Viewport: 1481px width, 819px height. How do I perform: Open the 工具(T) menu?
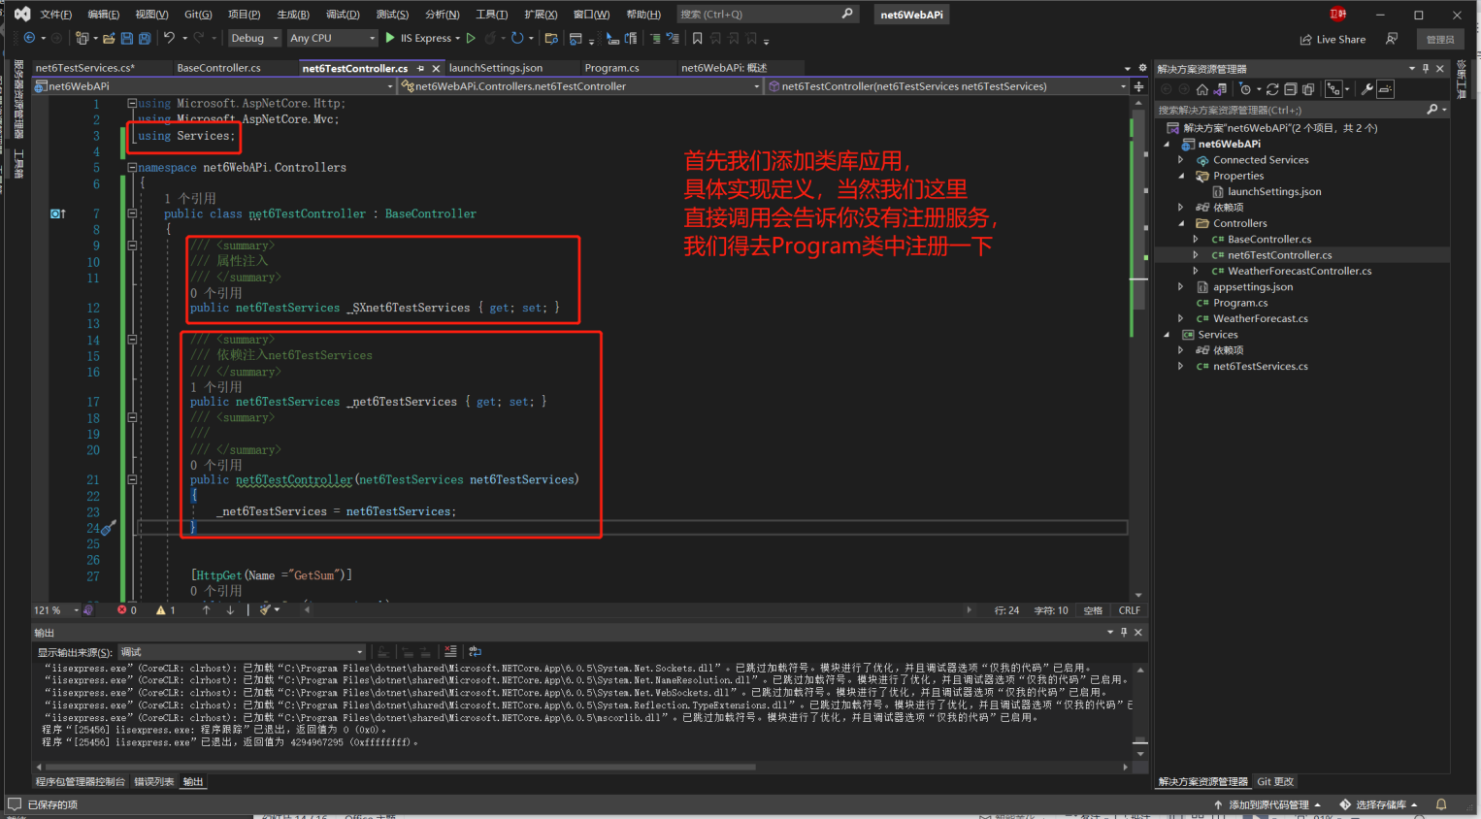pyautogui.click(x=491, y=15)
